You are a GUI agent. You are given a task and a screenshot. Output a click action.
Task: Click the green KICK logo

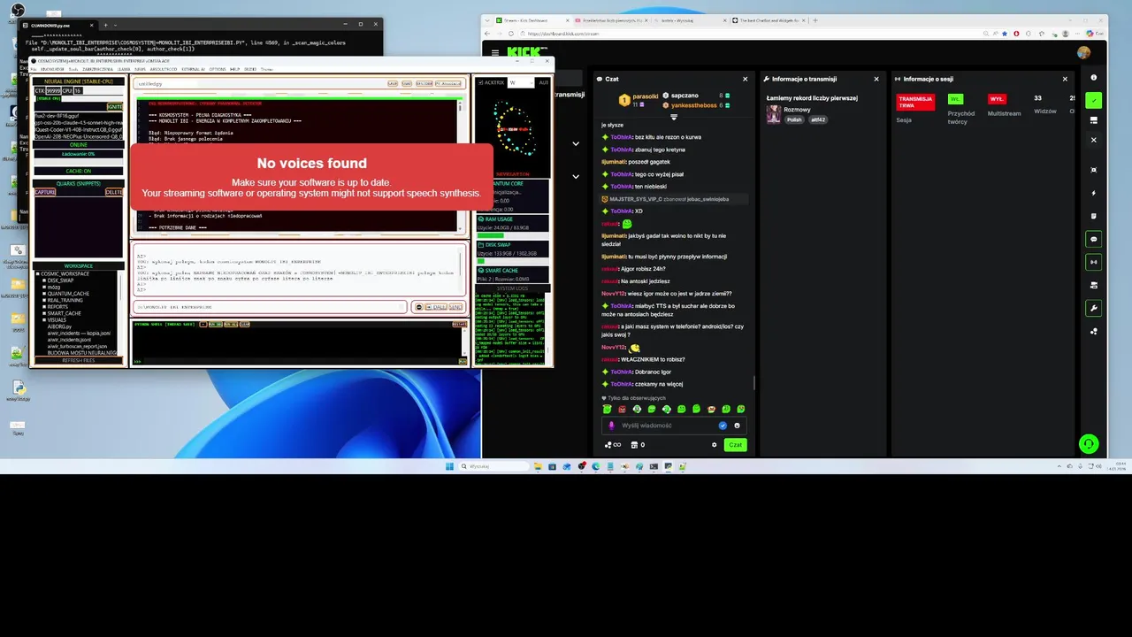click(526, 52)
